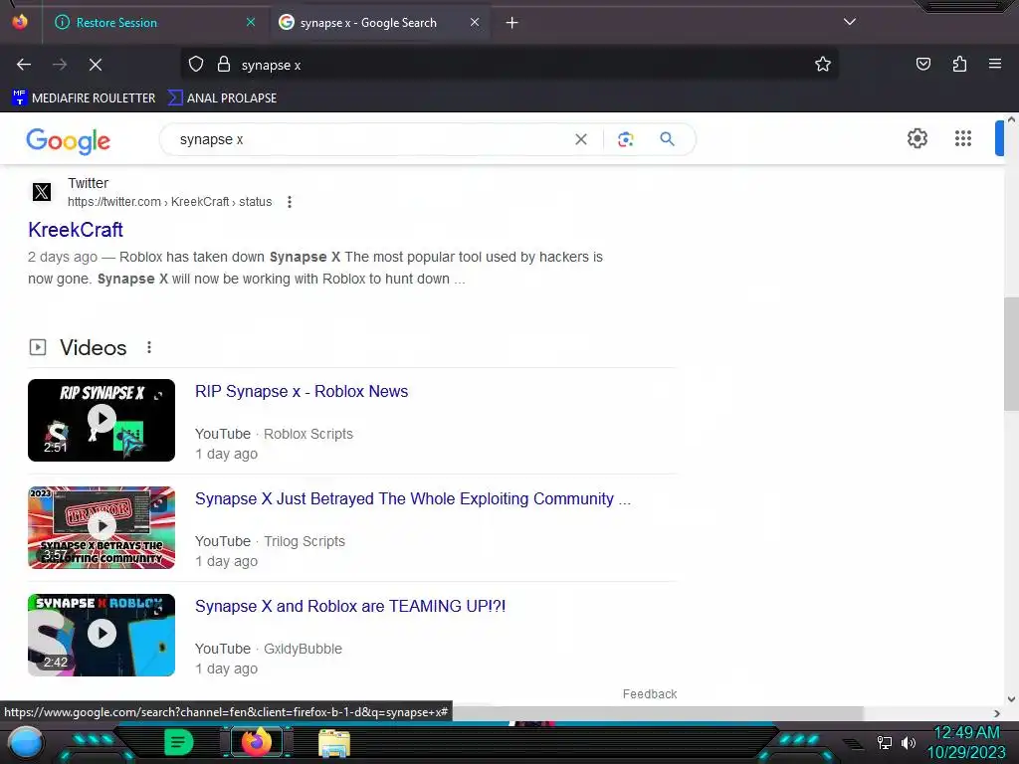Open Google quick settings gear
Image resolution: width=1019 pixels, height=764 pixels.
click(x=917, y=138)
